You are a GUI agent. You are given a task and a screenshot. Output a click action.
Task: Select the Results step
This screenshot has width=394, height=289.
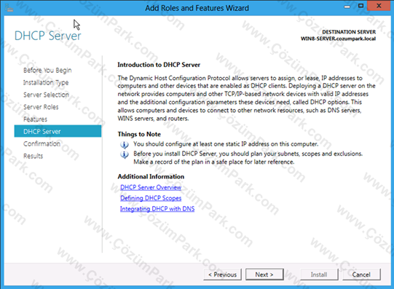pyautogui.click(x=34, y=156)
